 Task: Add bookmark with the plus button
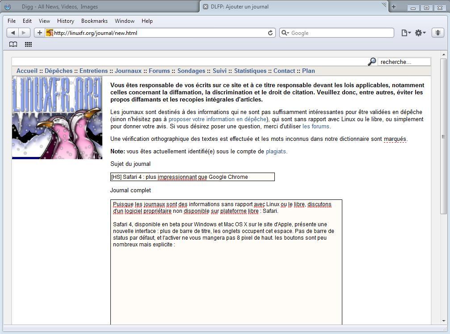tap(40, 33)
